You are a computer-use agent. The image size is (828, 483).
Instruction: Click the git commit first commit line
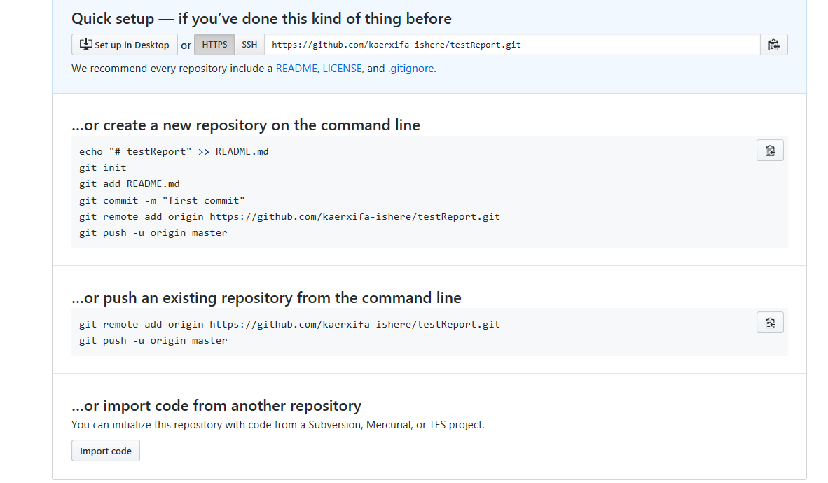pos(162,201)
